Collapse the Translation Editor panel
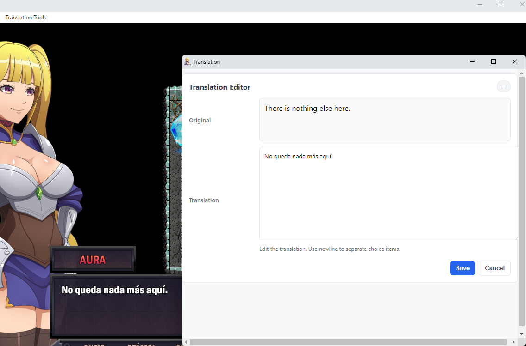This screenshot has height=346, width=526. point(503,87)
